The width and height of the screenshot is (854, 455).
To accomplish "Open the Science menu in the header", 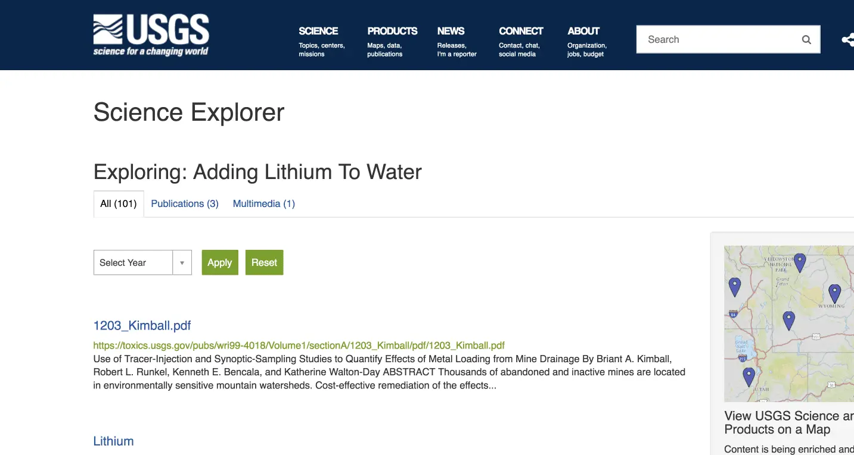I will [318, 31].
